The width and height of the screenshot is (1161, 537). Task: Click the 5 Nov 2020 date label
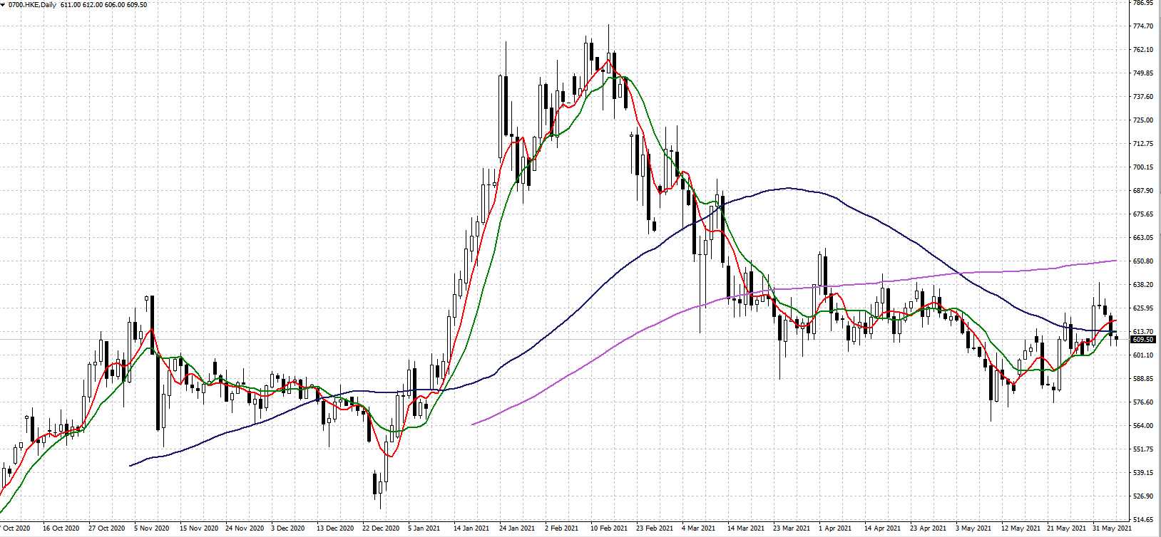point(151,528)
